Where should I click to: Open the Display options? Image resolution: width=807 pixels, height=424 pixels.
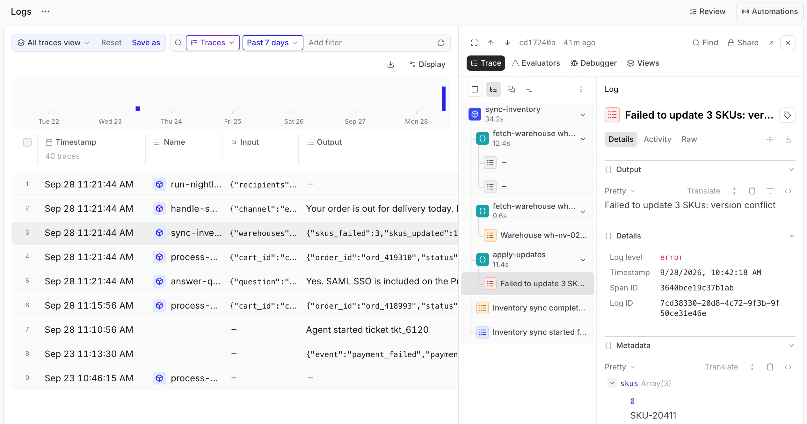(x=427, y=64)
